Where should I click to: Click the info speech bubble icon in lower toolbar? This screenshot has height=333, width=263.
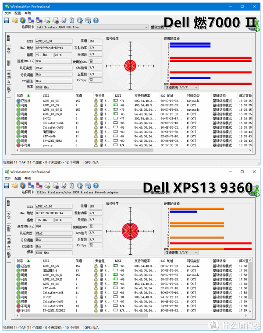[88, 186]
